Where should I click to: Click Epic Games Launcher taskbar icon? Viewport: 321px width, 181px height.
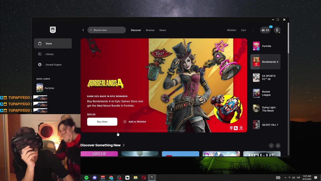point(152,178)
